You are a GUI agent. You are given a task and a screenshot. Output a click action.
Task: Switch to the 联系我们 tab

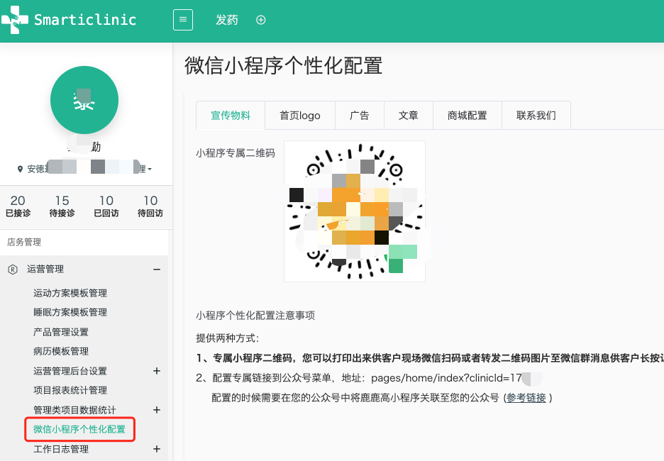[536, 115]
